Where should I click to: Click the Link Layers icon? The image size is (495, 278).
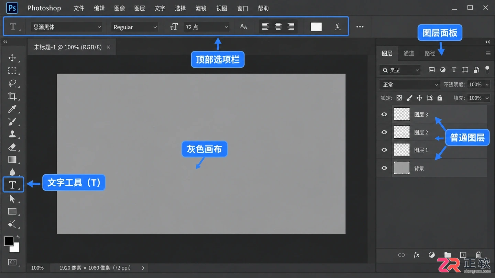pyautogui.click(x=401, y=255)
